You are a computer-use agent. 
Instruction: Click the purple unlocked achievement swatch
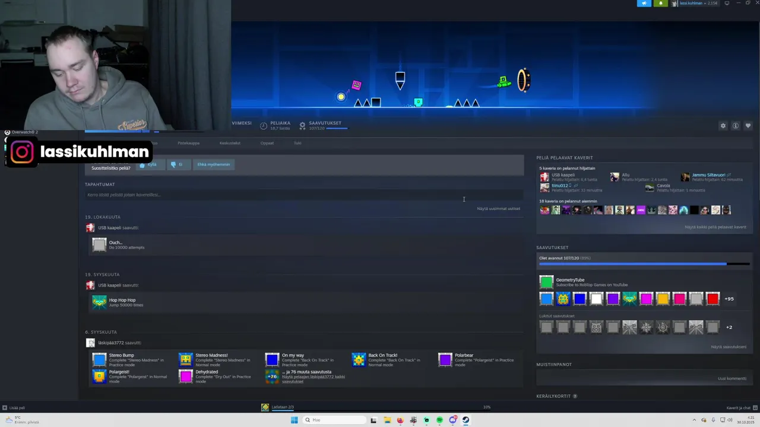613,299
